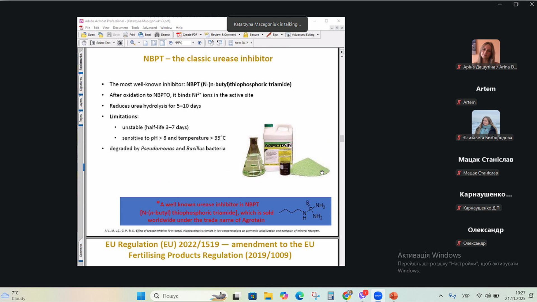Open the Bookmarks side panel tab
The height and width of the screenshot is (302, 537).
[x=81, y=62]
